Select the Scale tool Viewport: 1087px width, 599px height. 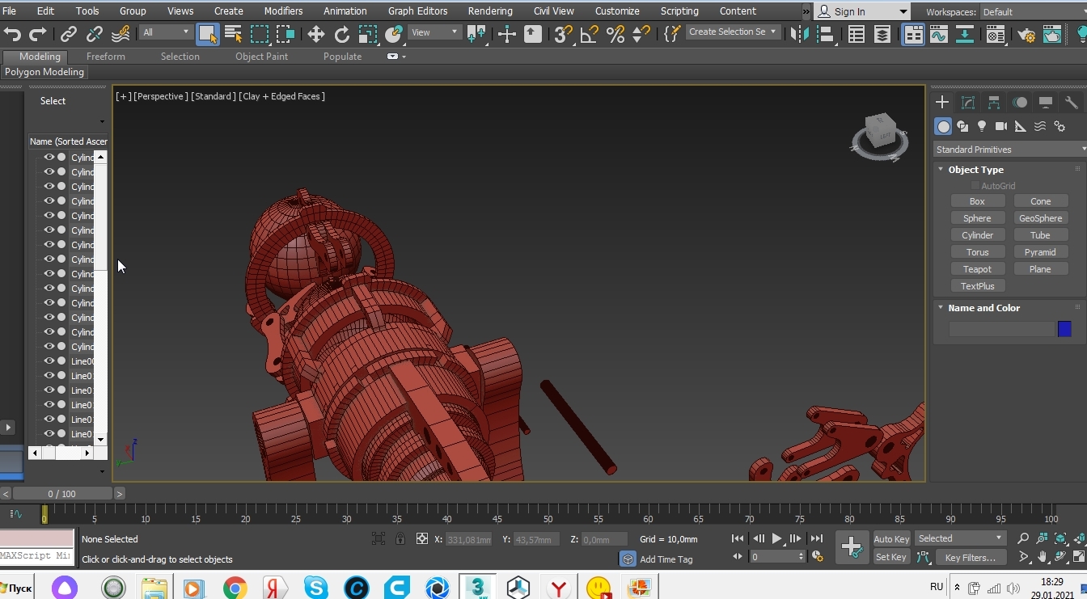[368, 34]
